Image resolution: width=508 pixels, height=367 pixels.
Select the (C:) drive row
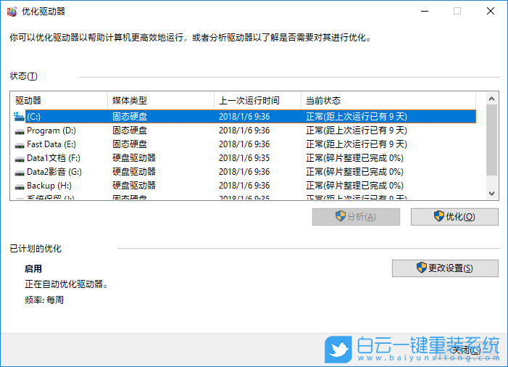[x=245, y=116]
